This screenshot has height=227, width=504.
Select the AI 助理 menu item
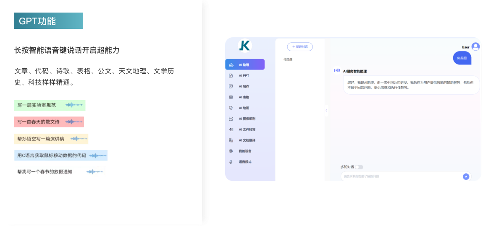click(245, 64)
